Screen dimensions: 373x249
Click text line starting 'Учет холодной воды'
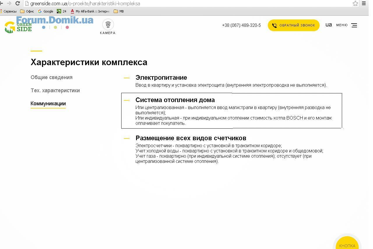(229, 151)
